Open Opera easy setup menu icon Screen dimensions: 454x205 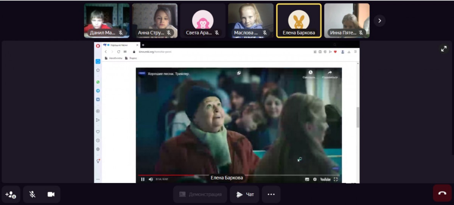(355, 52)
